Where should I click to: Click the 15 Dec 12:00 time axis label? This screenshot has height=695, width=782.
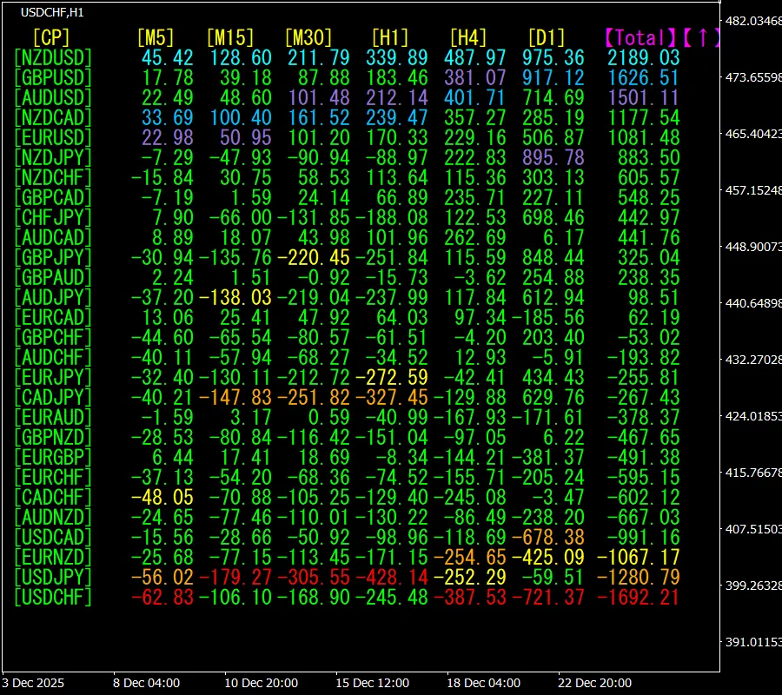372,683
